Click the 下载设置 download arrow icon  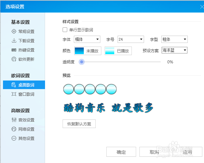[14, 41]
